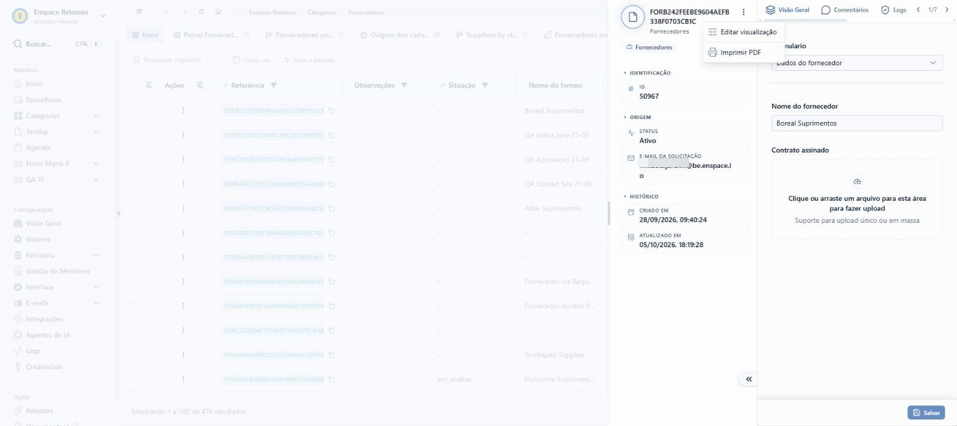Open the Comentários tab
Image resolution: width=957 pixels, height=426 pixels.
point(845,10)
